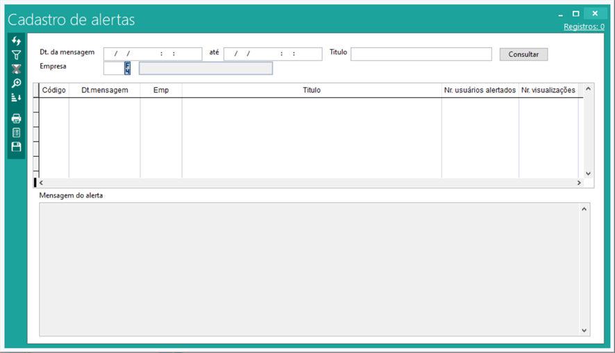Click the Nr. usuários alertados column header
This screenshot has width=615, height=353.
click(x=480, y=90)
